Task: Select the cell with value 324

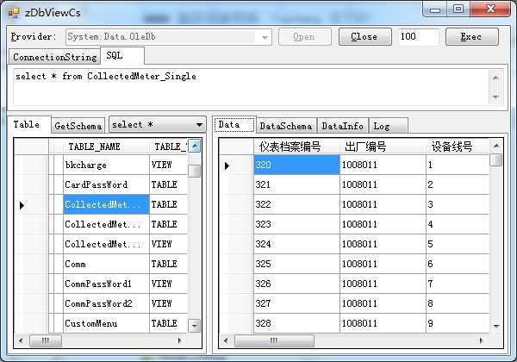Action: [x=296, y=244]
